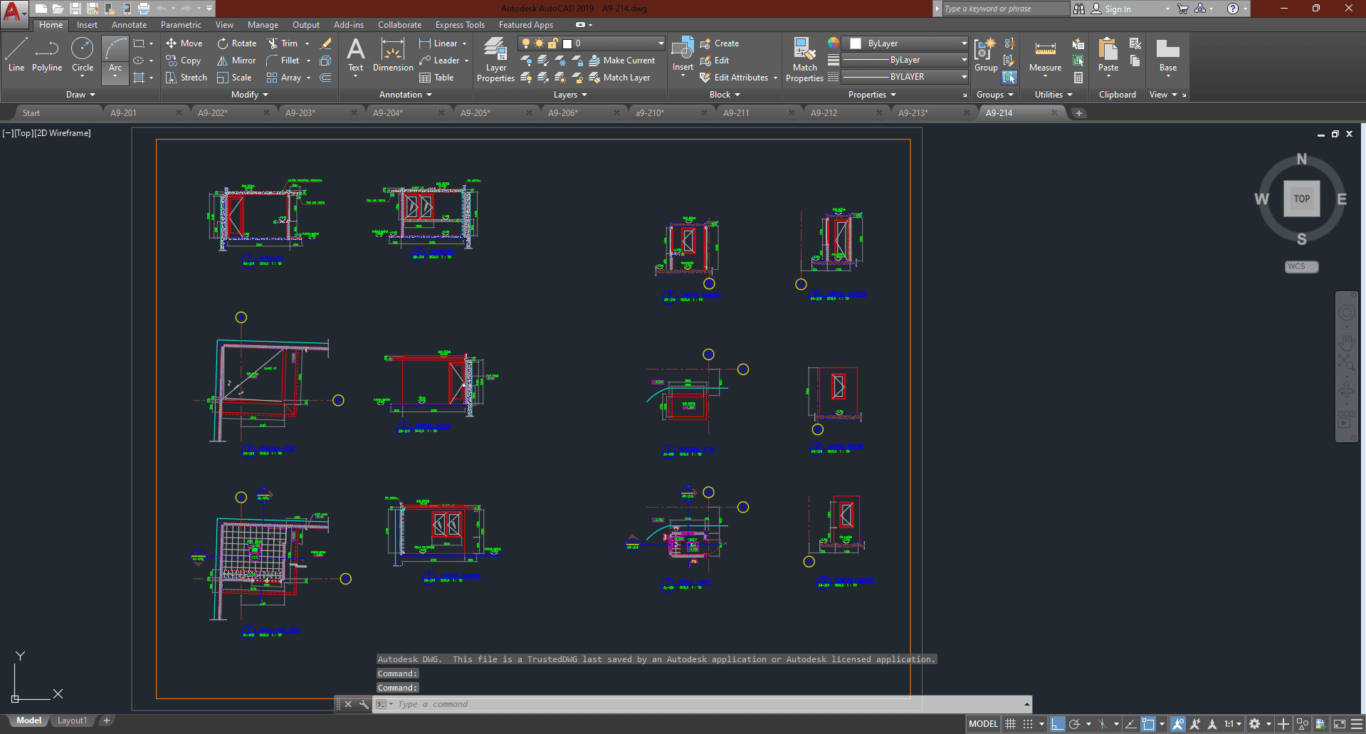The height and width of the screenshot is (734, 1366).
Task: Choose the Mirror modify tool
Action: pyautogui.click(x=236, y=61)
